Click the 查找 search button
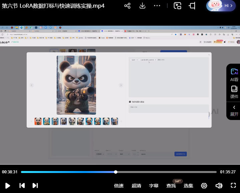Screen dimensions: 240x193 (171, 186)
